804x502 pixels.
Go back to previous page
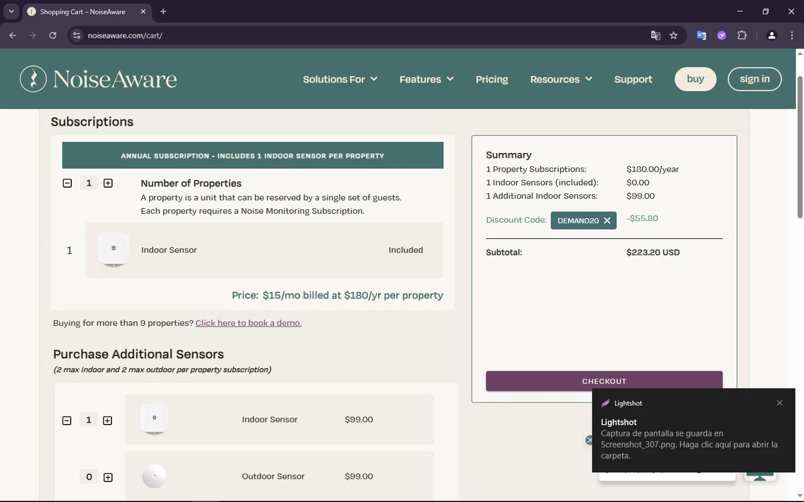tap(13, 35)
